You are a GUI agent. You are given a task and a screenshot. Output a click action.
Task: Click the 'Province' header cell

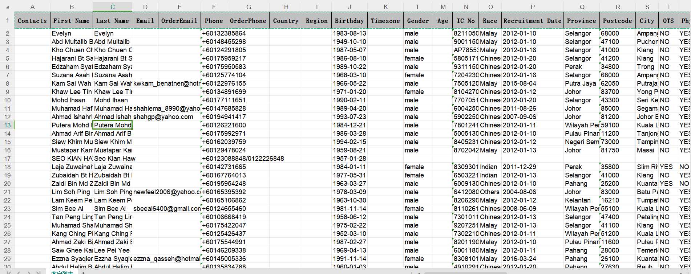[x=582, y=21]
